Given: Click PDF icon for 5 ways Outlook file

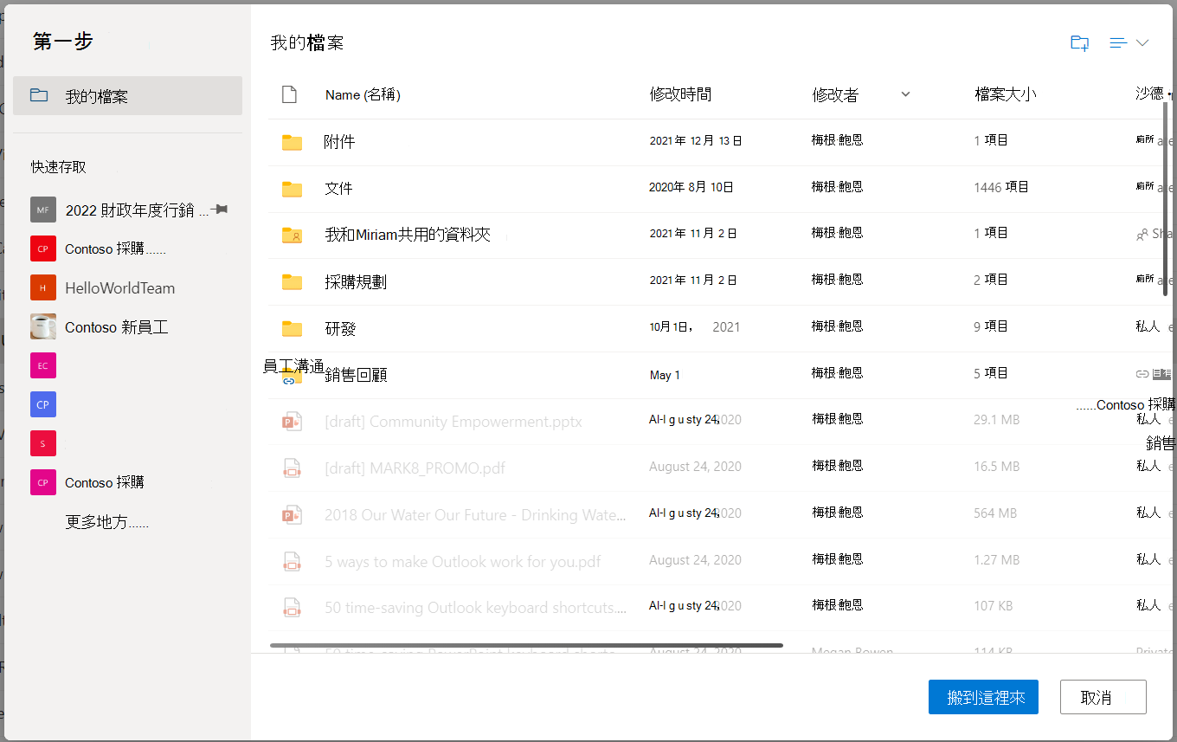Looking at the screenshot, I should (292, 562).
